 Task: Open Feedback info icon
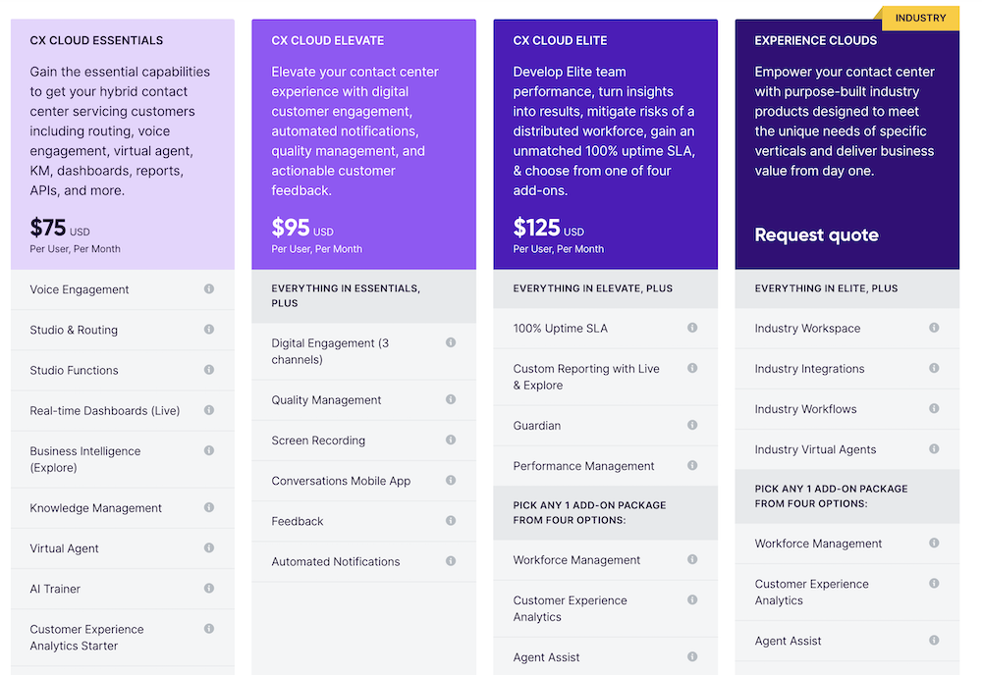(451, 521)
